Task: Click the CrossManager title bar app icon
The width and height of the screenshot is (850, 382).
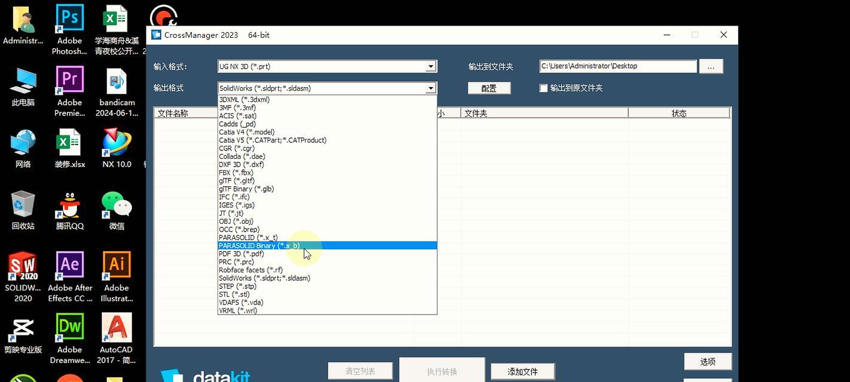Action: coord(156,35)
